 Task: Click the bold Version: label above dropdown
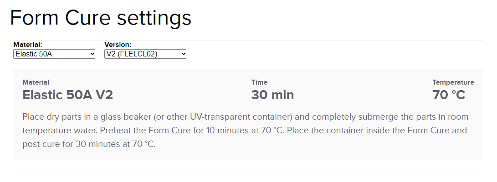point(118,45)
